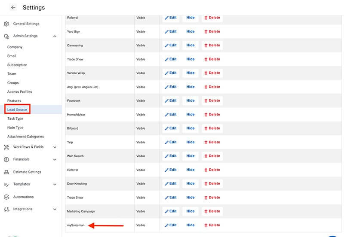Click the Templates list icon
The image size is (344, 237).
6,184
